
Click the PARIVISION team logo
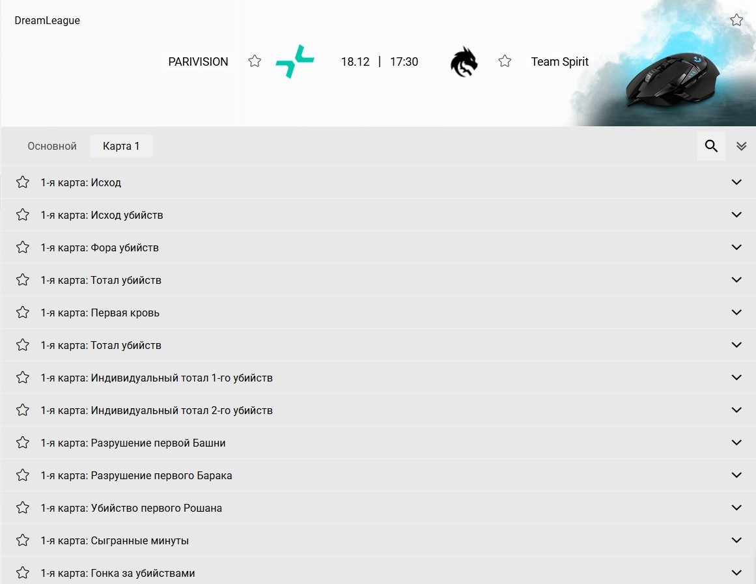click(295, 62)
